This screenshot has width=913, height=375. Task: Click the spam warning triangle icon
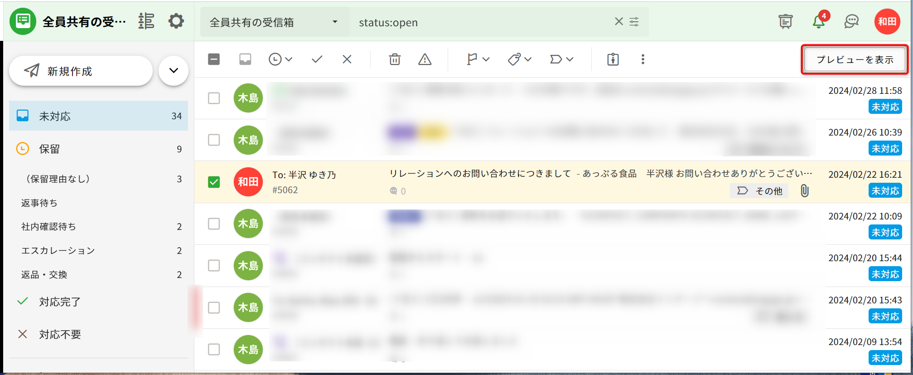pos(425,59)
